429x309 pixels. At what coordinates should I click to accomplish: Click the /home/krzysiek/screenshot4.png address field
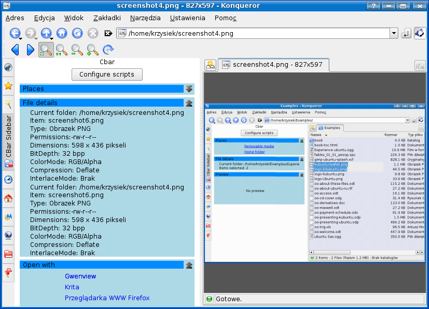[254, 34]
